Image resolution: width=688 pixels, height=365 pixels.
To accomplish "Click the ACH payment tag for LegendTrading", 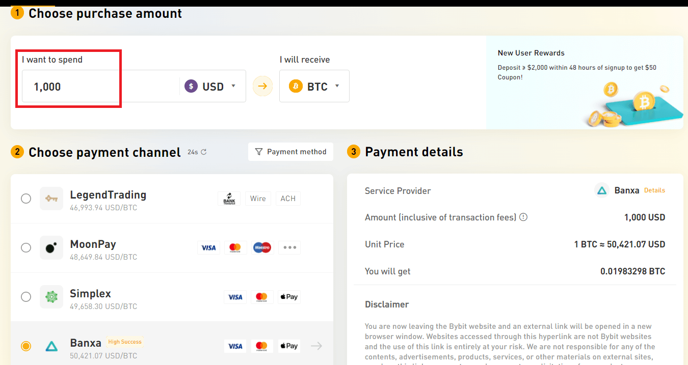I will click(x=288, y=198).
